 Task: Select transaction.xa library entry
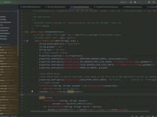9,100
